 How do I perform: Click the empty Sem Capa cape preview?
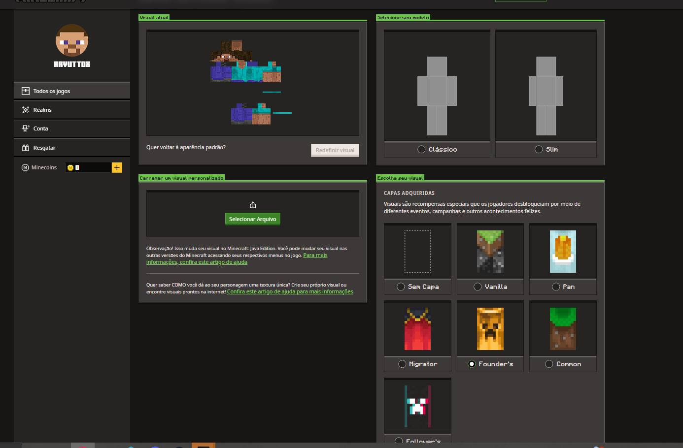[x=417, y=252]
